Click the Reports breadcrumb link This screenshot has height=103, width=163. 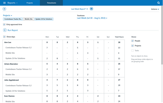[x=11, y=3]
